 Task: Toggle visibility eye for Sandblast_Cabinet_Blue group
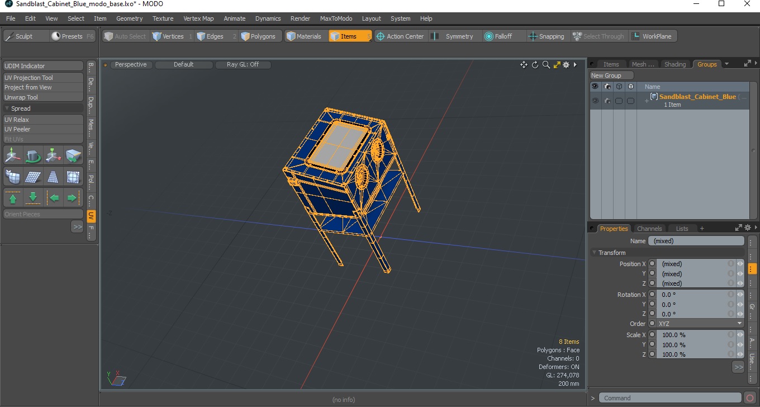[x=595, y=101]
